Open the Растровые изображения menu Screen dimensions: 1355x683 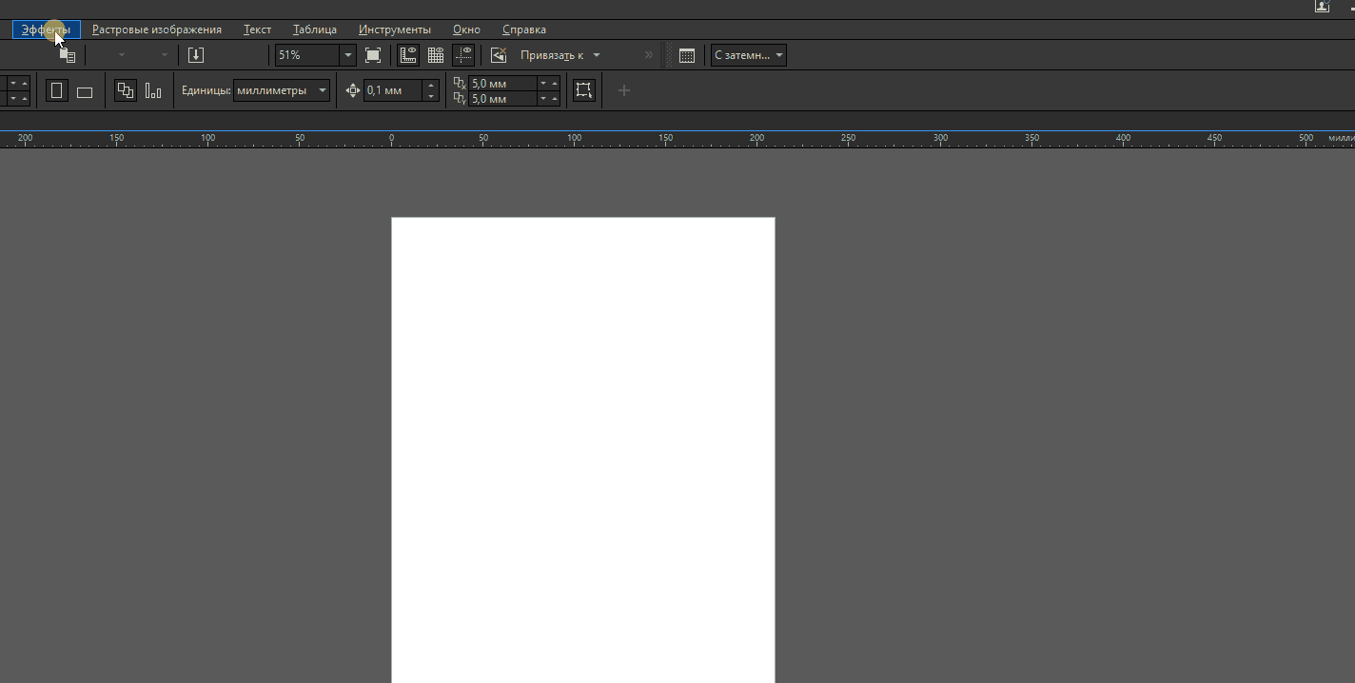[x=157, y=29]
